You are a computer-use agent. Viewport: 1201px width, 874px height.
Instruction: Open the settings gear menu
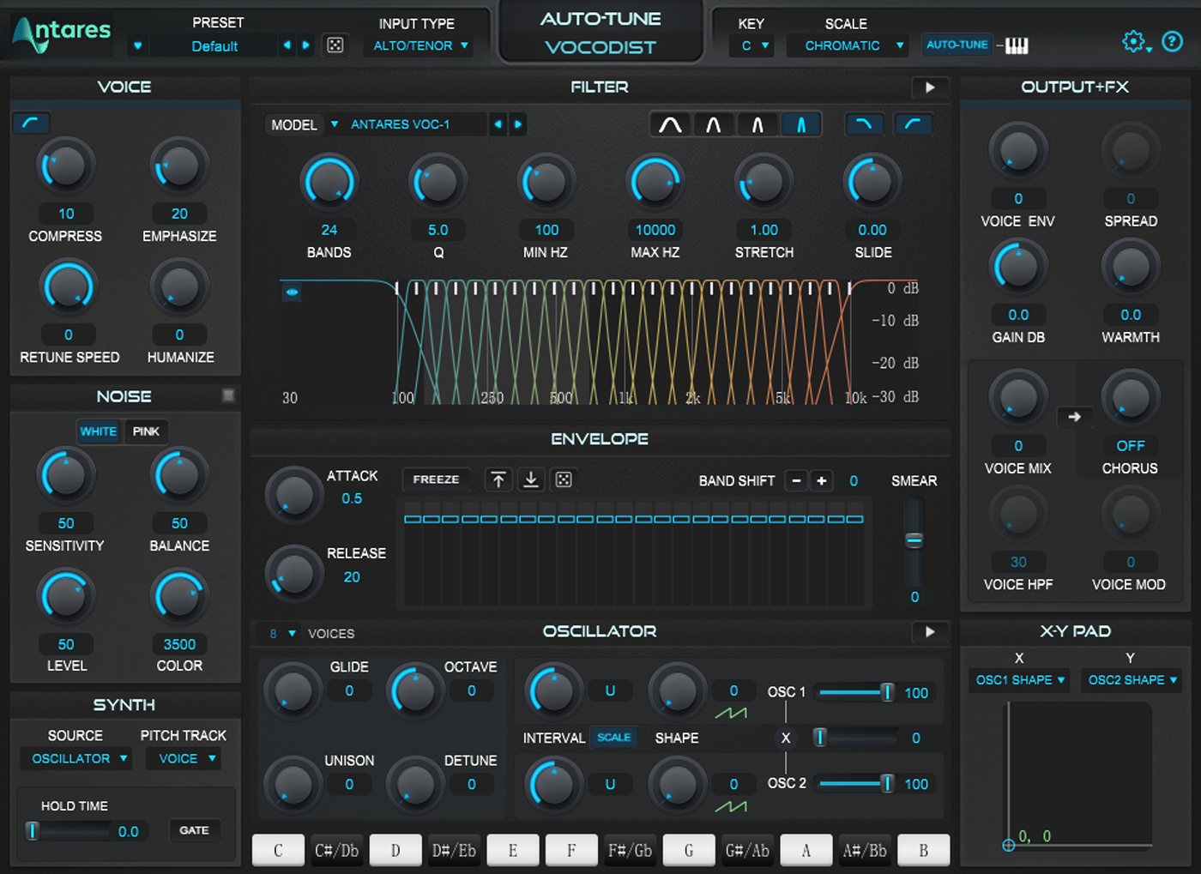pos(1134,41)
